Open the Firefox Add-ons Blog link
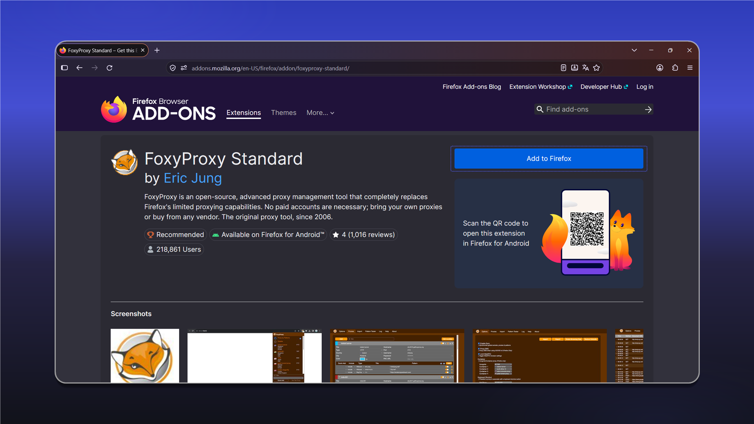The image size is (754, 424). tap(472, 87)
